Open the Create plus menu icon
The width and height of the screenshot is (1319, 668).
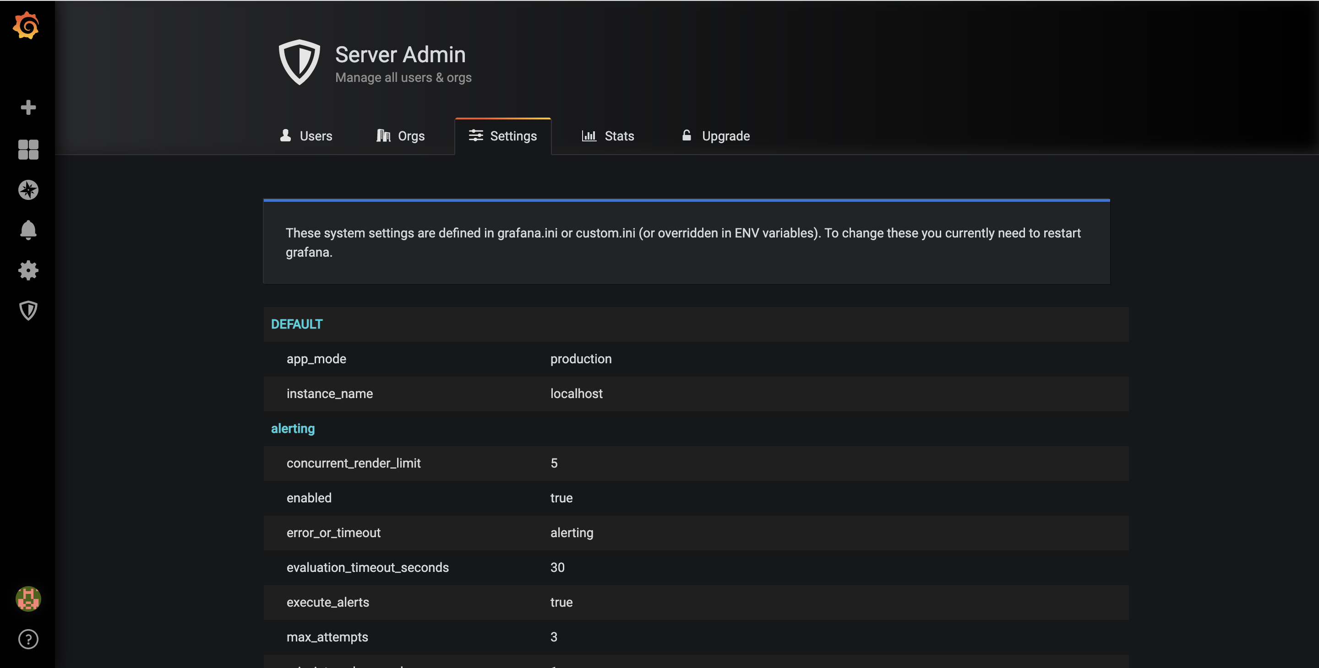pyautogui.click(x=28, y=108)
